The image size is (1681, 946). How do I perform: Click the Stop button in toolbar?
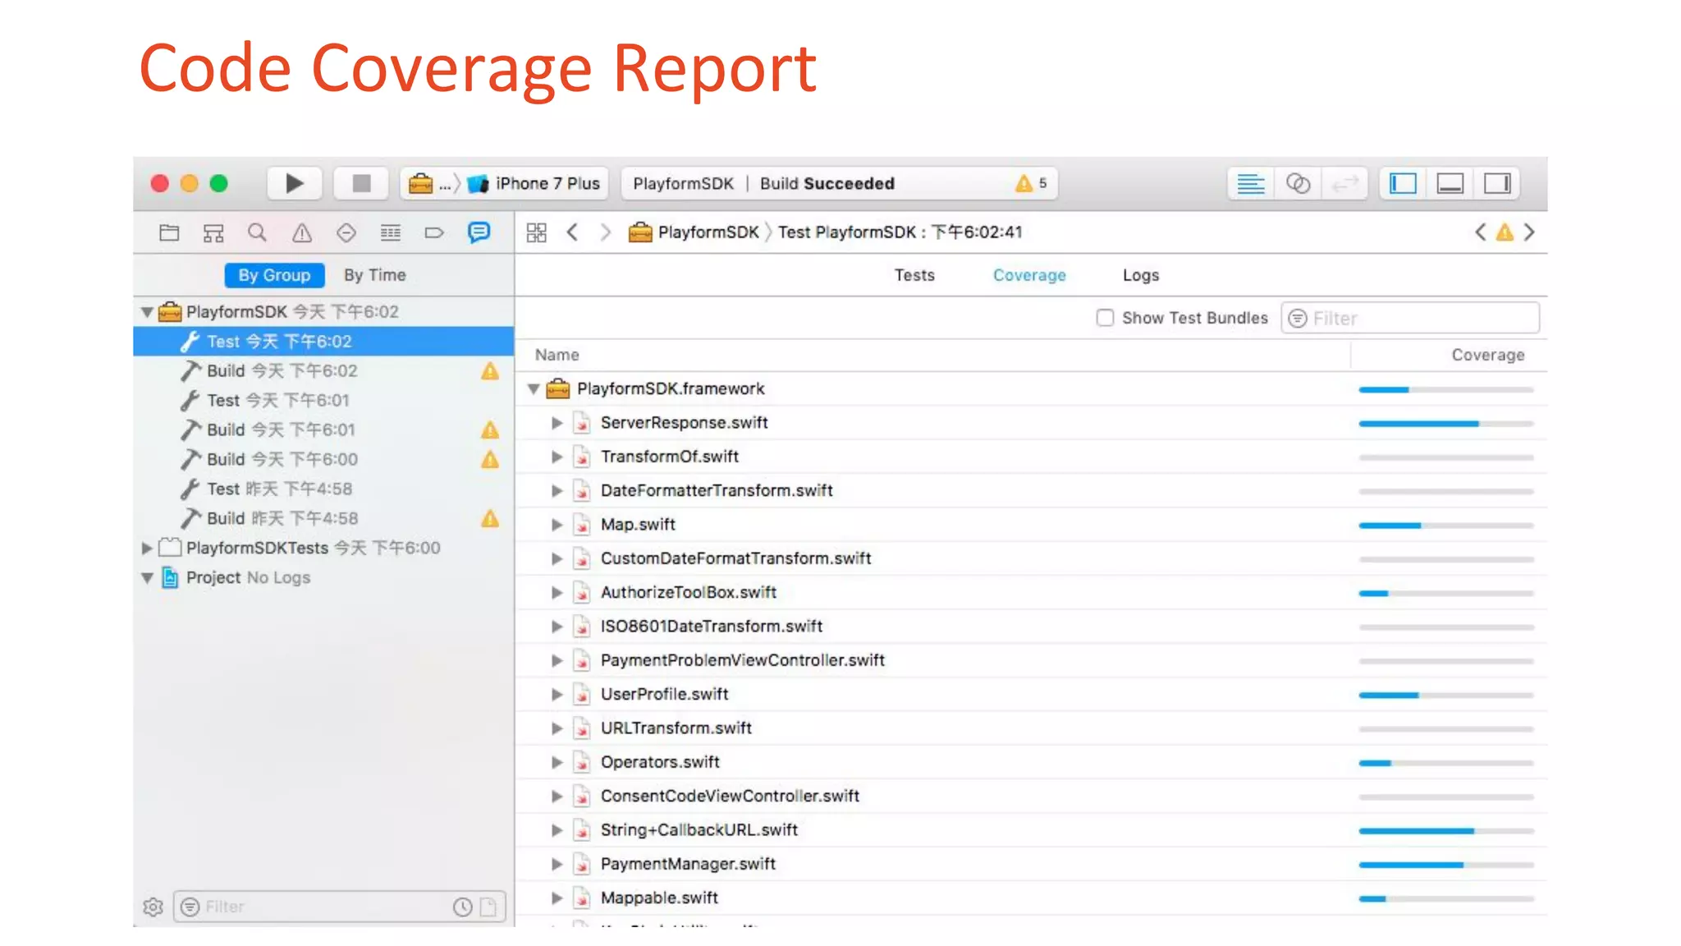coord(361,183)
